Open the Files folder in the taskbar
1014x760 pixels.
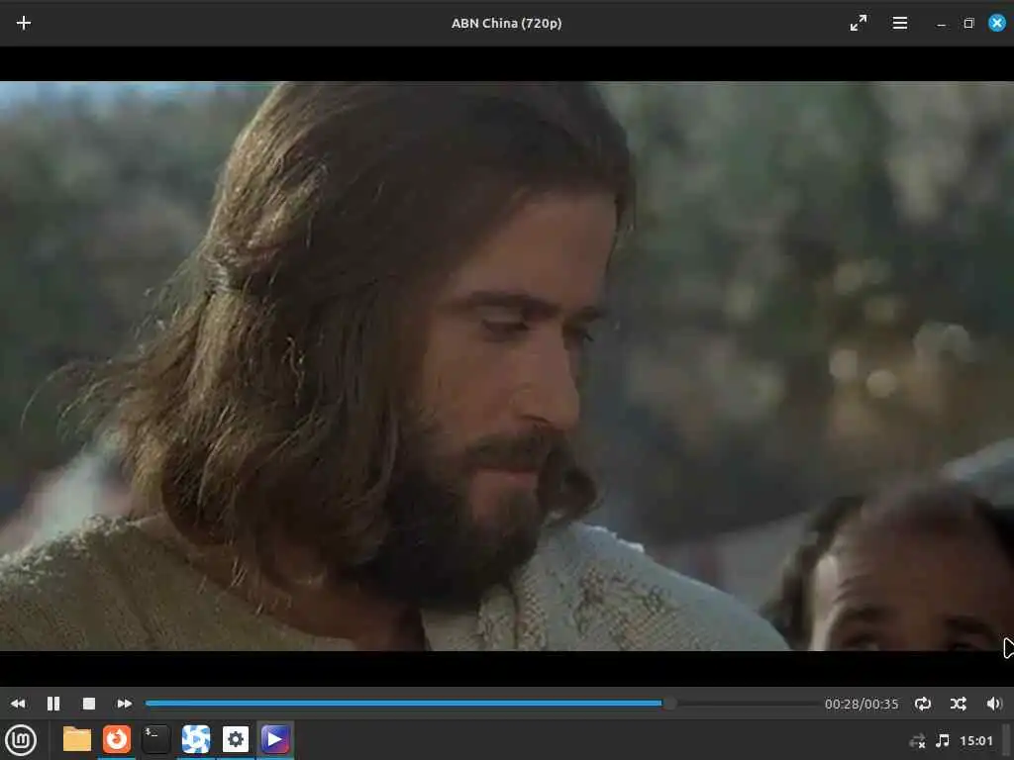[x=77, y=739]
